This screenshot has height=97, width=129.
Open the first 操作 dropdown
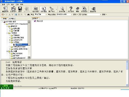pyautogui.click(x=75, y=14)
